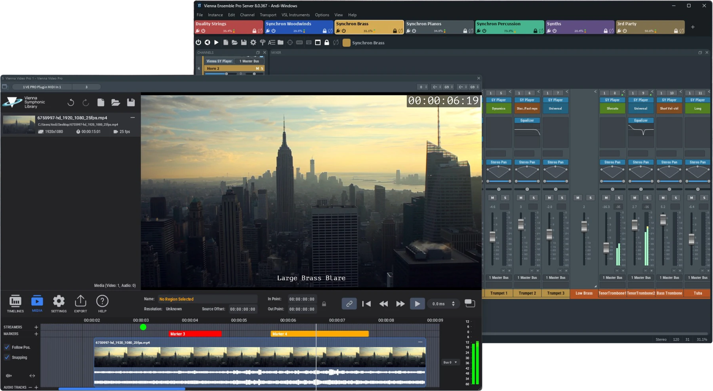
Task: Click the tuning fork icon in Ensemble Pro toolbar
Action: [x=262, y=42]
